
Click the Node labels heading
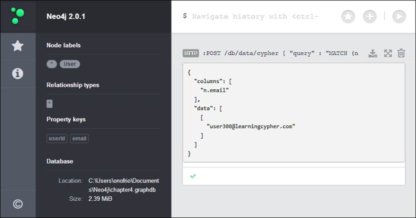point(63,45)
